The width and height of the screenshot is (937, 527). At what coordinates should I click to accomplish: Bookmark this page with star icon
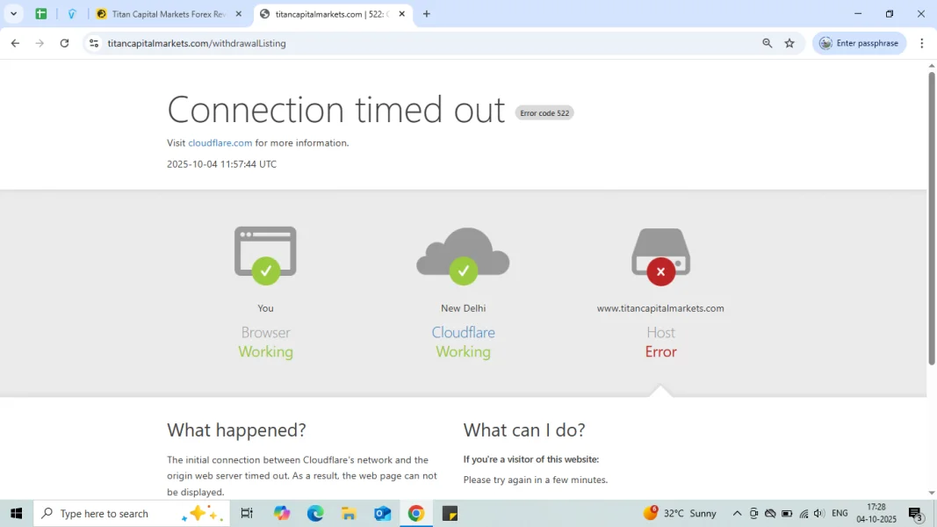789,43
